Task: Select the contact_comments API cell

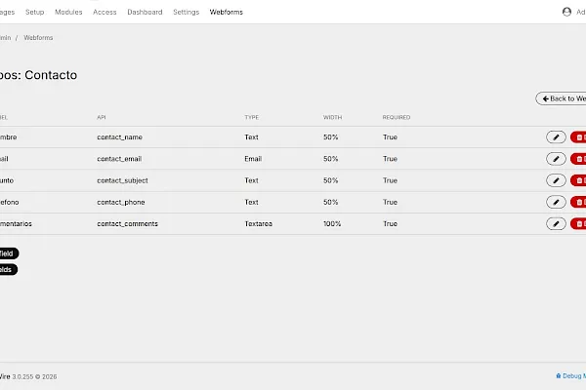Action: [x=127, y=224]
